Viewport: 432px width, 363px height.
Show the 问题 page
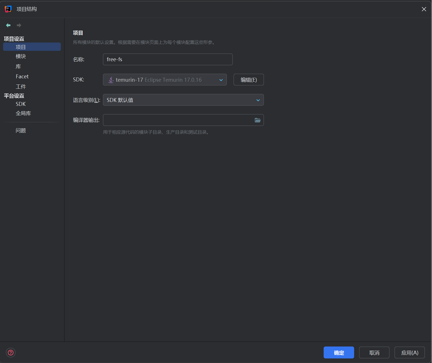pyautogui.click(x=21, y=131)
